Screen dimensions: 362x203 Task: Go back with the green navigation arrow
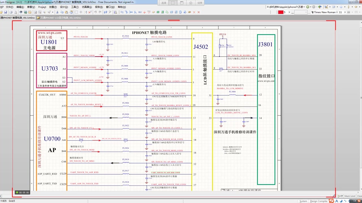(308, 7)
